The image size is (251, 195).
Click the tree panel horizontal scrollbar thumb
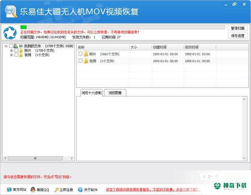coord(35,158)
